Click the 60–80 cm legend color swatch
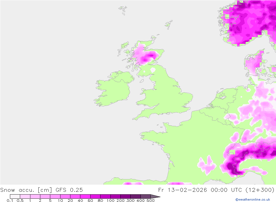This screenshot has width=276, height=202. click(95, 196)
